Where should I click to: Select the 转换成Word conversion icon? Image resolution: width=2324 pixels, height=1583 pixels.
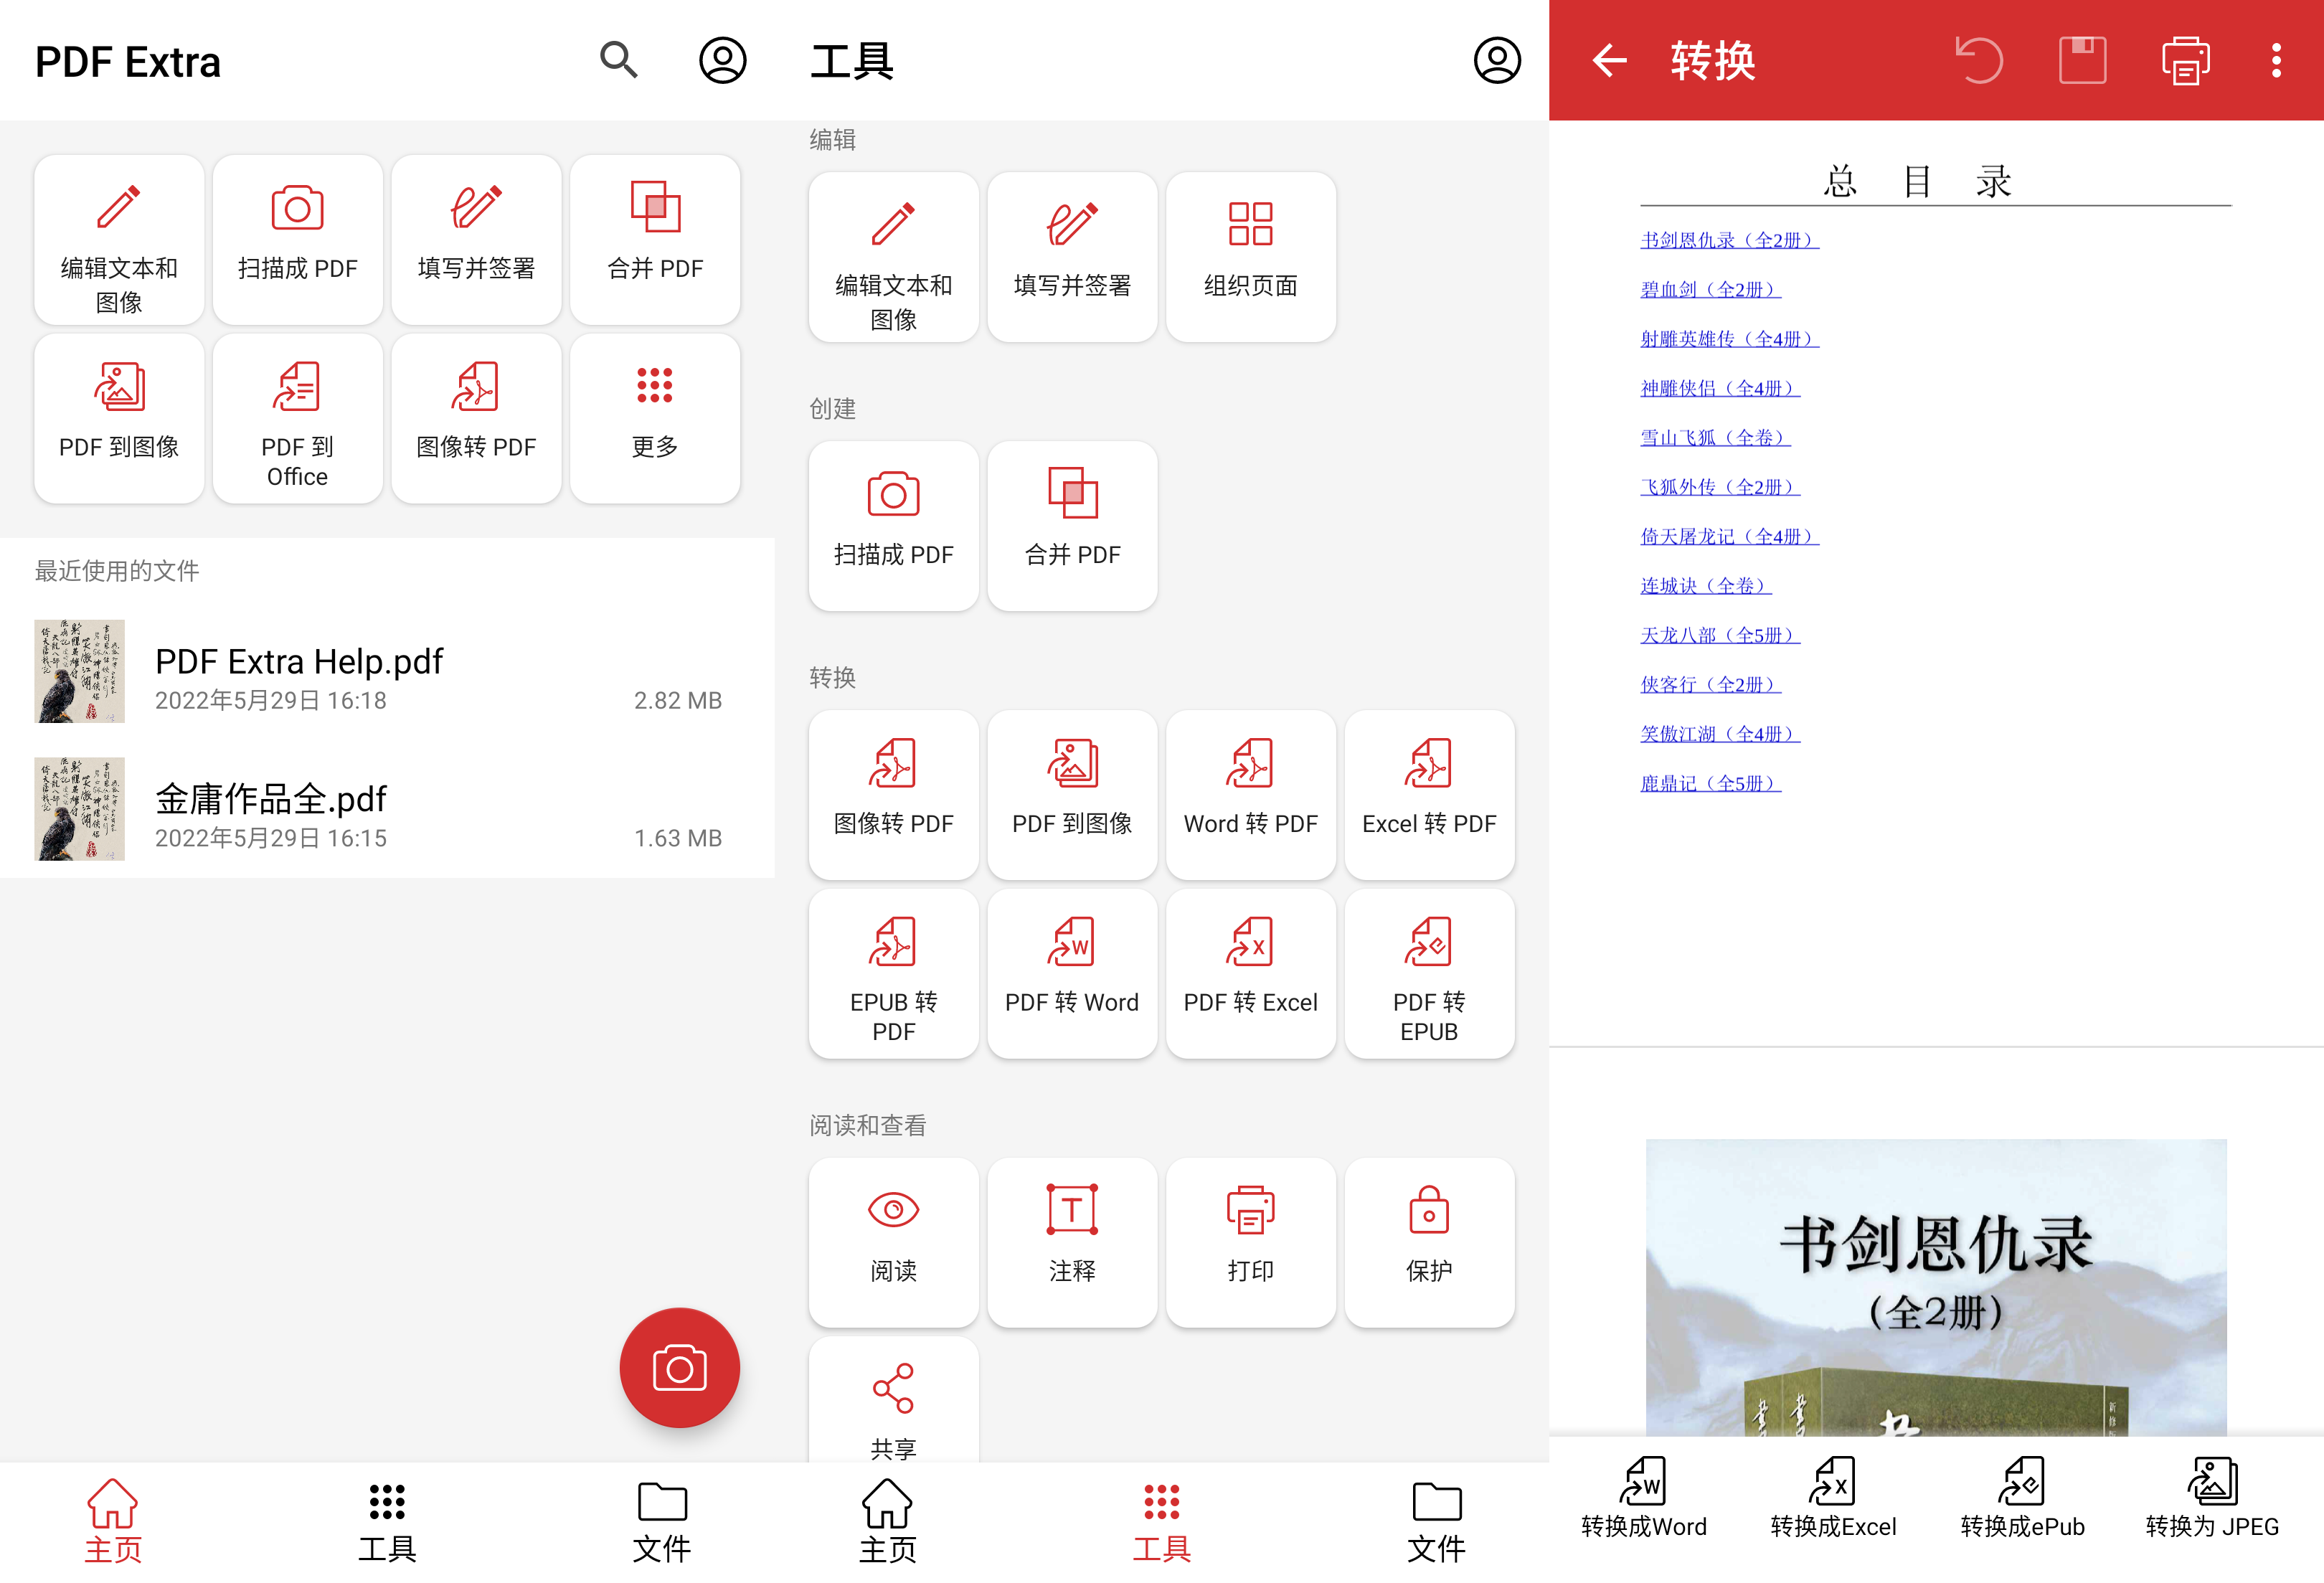[1643, 1496]
